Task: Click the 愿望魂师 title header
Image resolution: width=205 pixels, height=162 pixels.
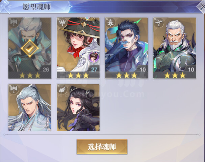Action: (x=37, y=7)
